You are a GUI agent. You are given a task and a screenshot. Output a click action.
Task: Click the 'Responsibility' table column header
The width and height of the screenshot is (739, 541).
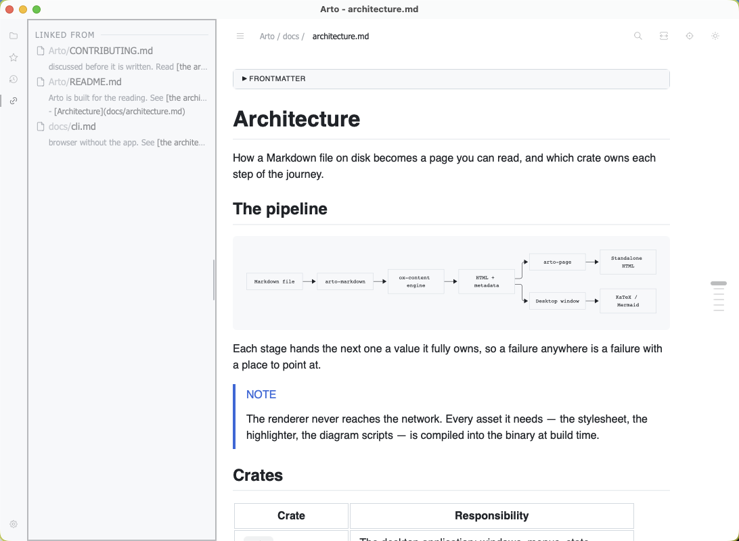click(x=491, y=515)
